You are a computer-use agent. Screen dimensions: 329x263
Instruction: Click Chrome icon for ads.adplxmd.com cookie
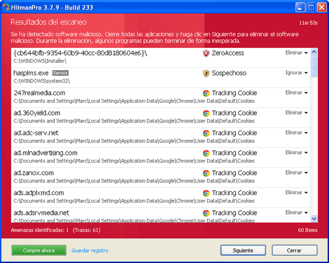pos(206,193)
